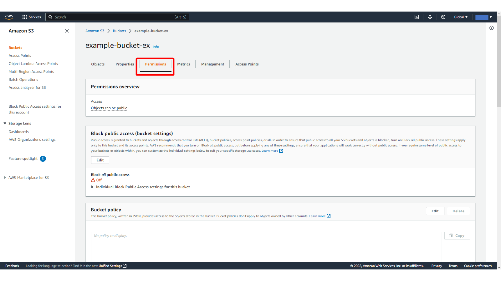Open Object Lambda Access Points

click(x=33, y=64)
